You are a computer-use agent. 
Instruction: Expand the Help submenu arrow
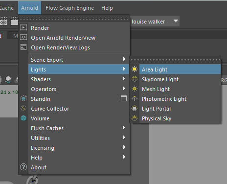click(124, 157)
